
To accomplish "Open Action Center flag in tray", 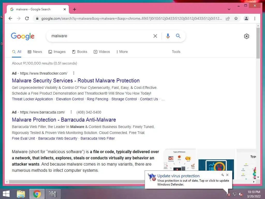I will pyautogui.click(x=228, y=194).
